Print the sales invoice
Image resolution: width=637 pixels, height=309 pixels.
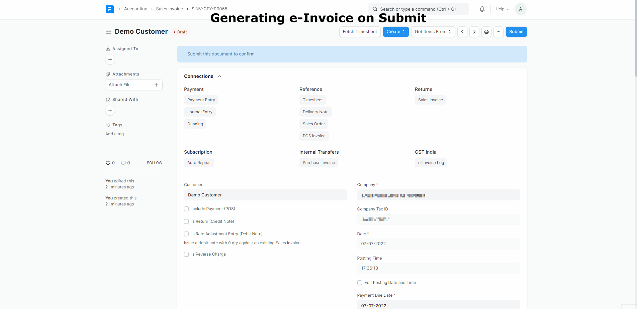486,32
